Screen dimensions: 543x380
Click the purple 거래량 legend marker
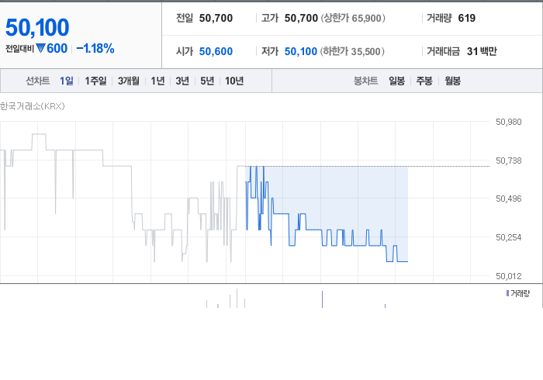pos(507,293)
